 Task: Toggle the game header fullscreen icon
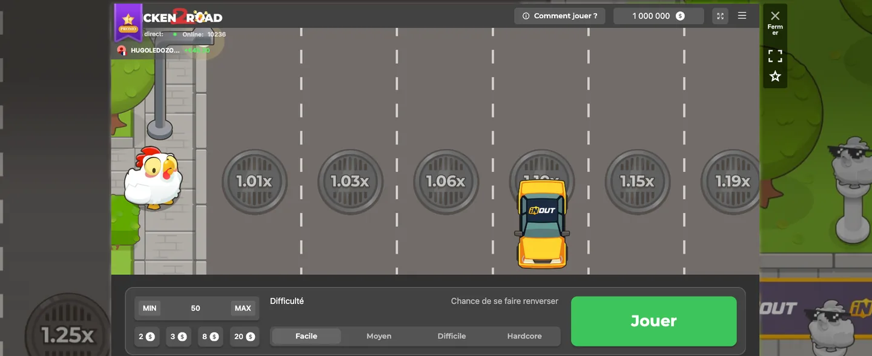point(720,16)
